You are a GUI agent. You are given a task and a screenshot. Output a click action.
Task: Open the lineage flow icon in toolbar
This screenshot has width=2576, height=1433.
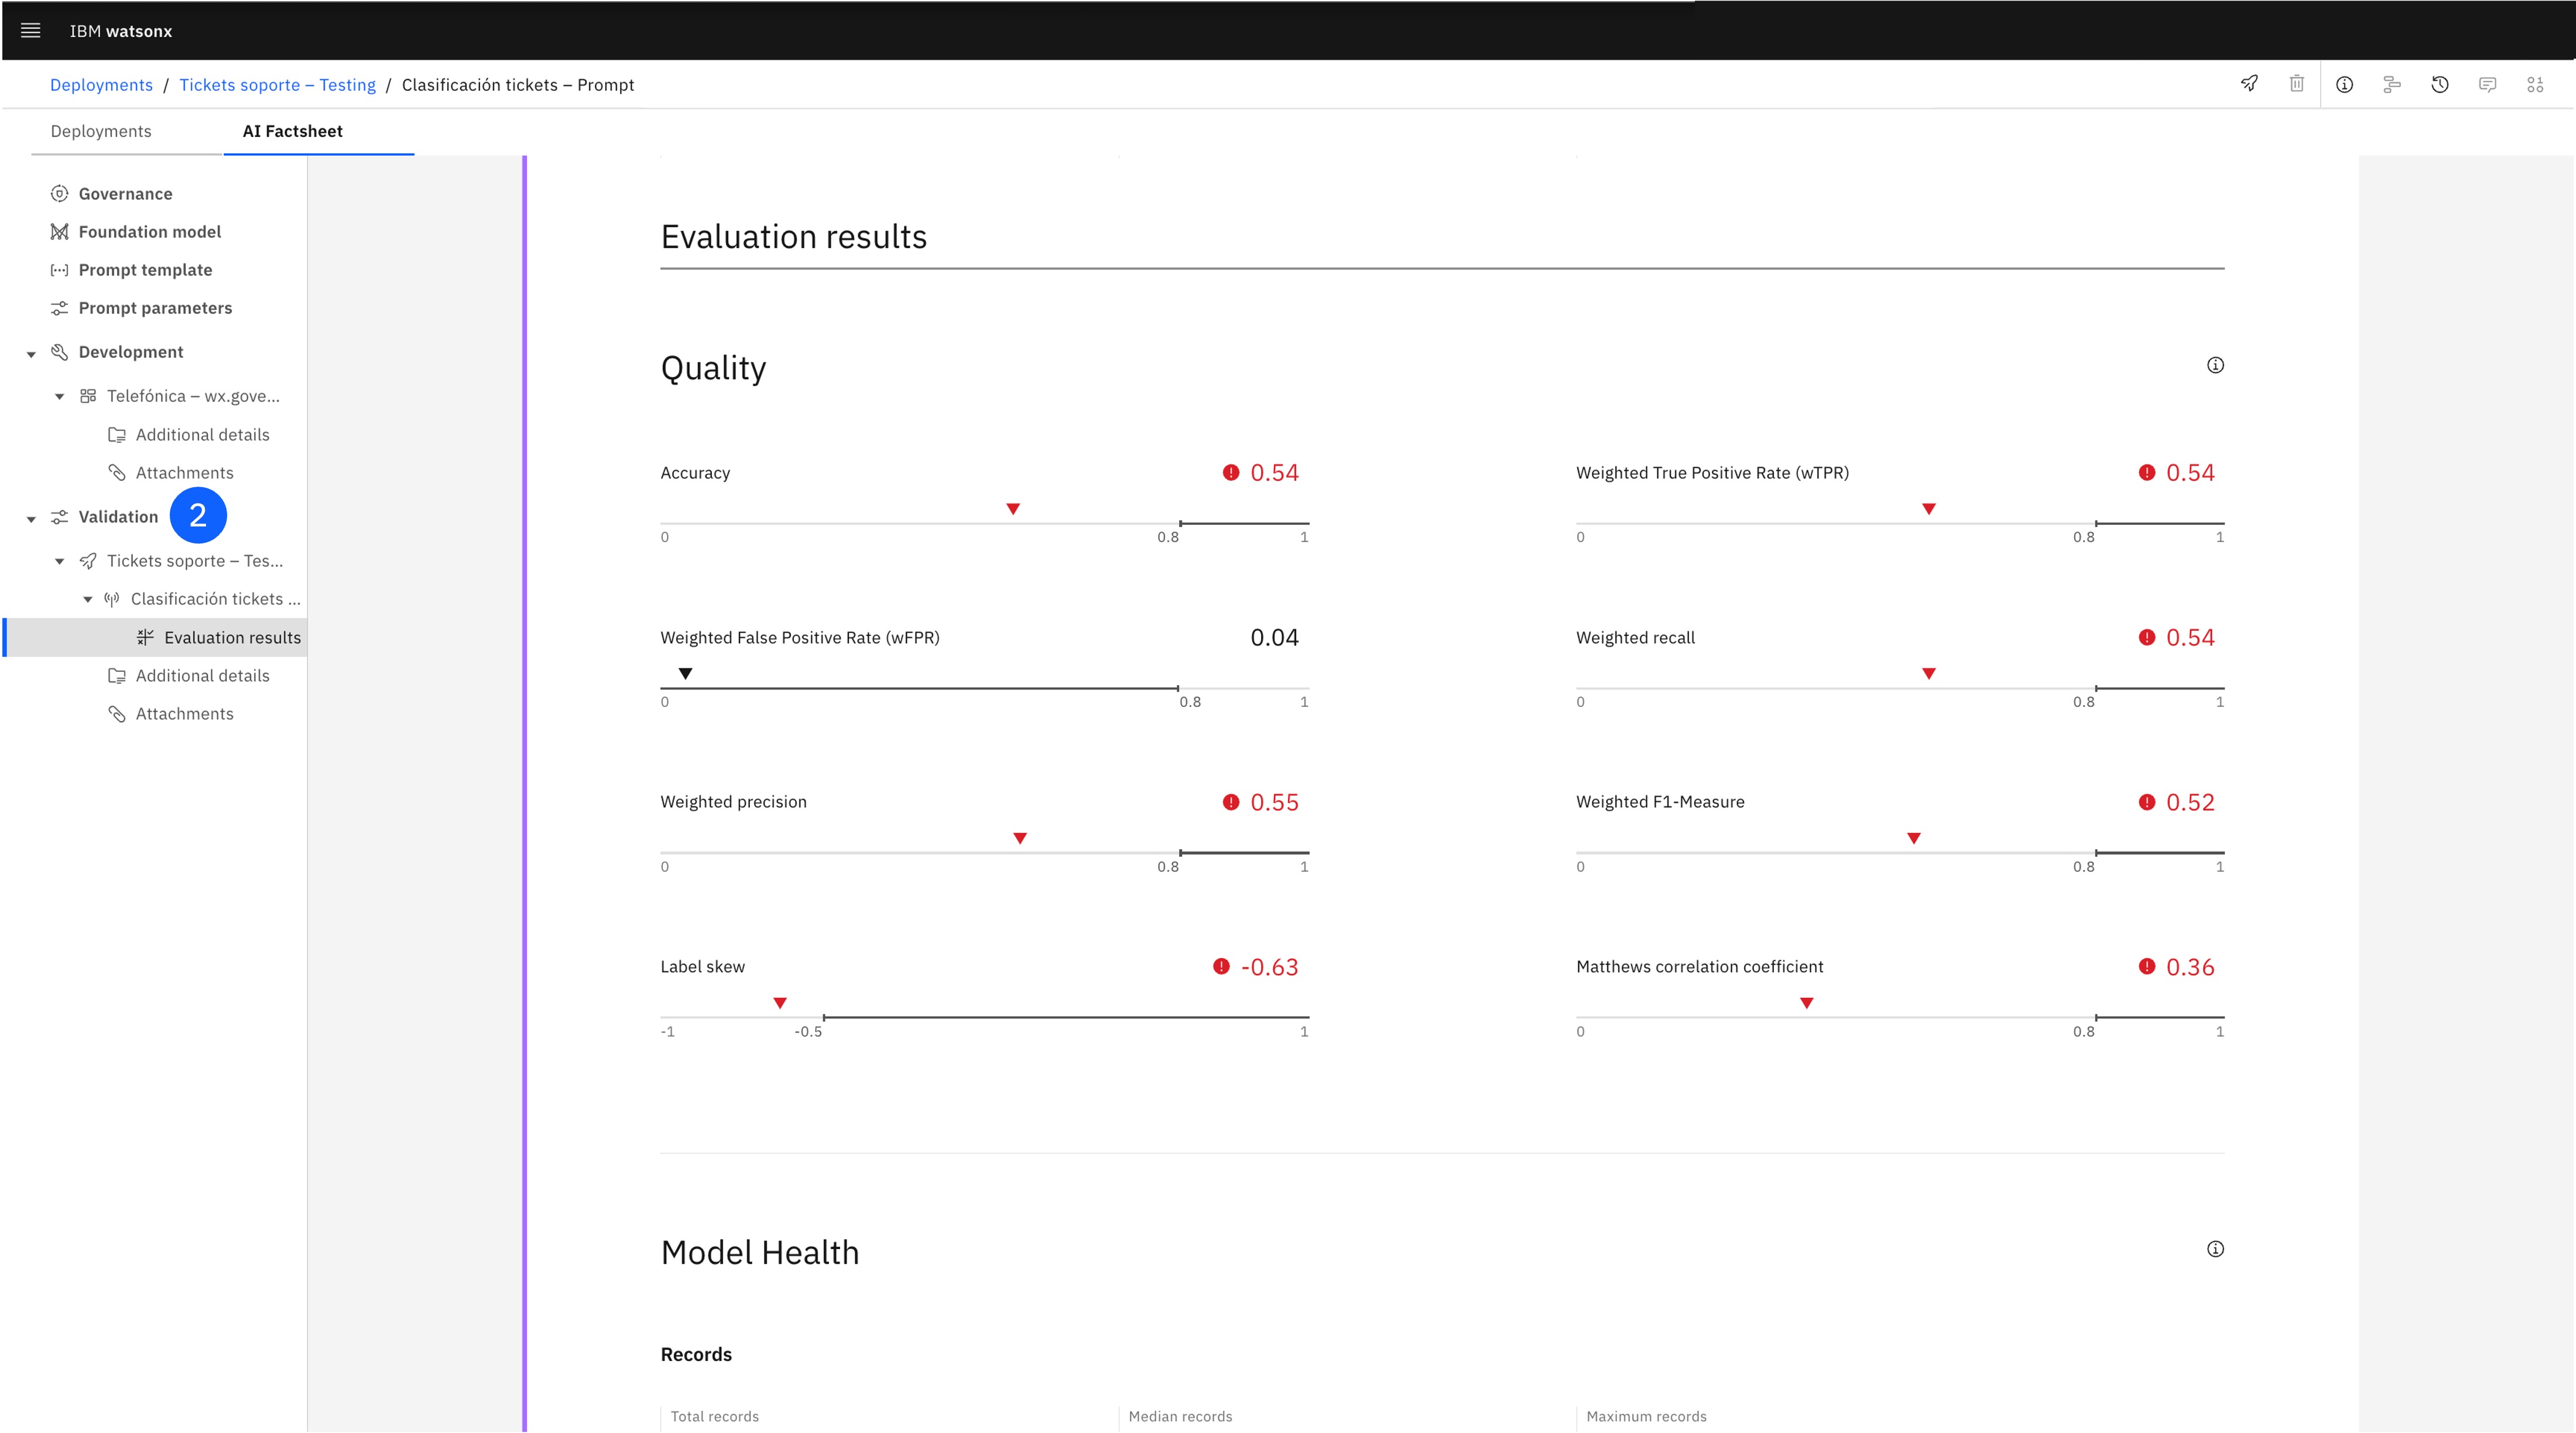pyautogui.click(x=2392, y=85)
